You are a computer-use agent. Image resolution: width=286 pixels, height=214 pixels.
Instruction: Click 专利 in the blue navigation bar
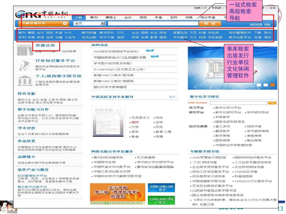coord(22,37)
